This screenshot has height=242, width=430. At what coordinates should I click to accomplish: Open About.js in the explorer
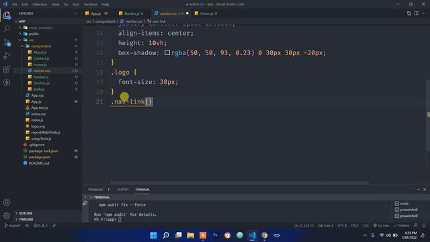coord(40,52)
